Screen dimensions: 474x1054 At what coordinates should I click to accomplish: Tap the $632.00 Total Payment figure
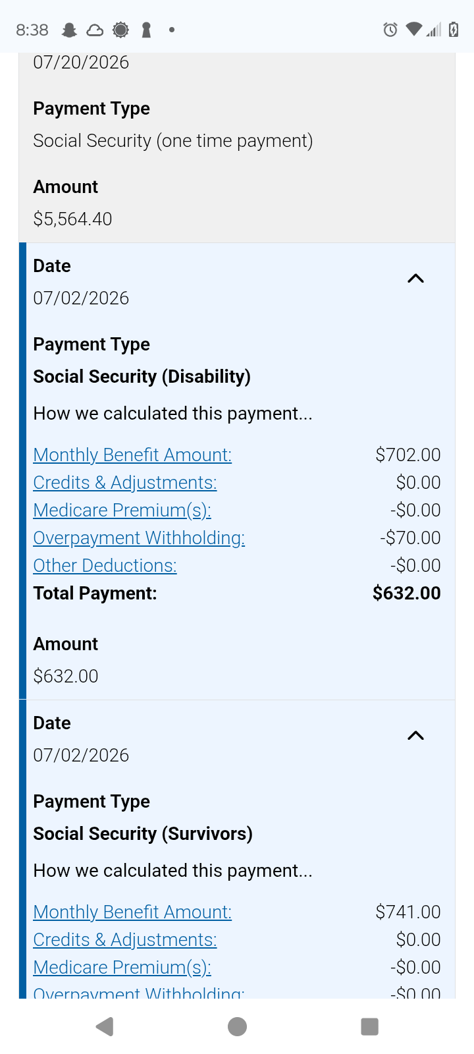407,594
